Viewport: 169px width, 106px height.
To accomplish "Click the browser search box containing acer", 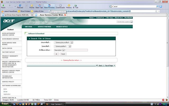I will pos(134,6).
